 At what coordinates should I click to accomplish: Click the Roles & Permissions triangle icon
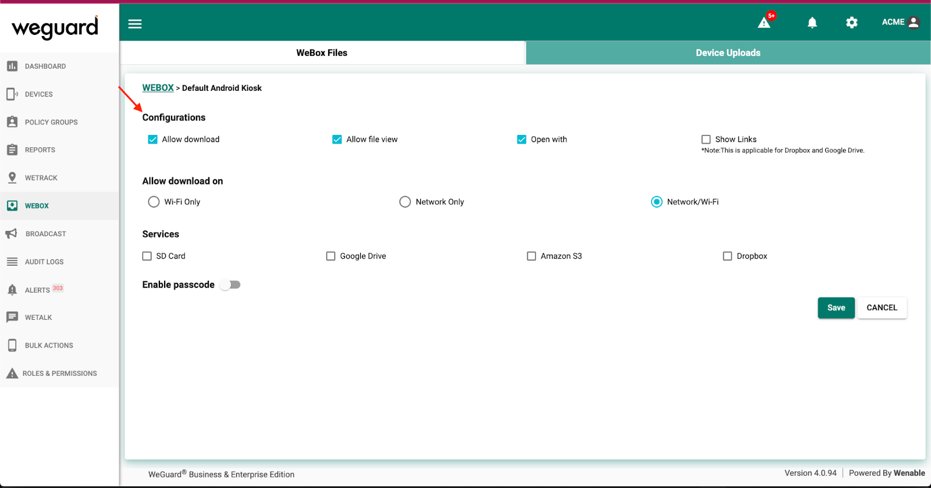pyautogui.click(x=12, y=373)
